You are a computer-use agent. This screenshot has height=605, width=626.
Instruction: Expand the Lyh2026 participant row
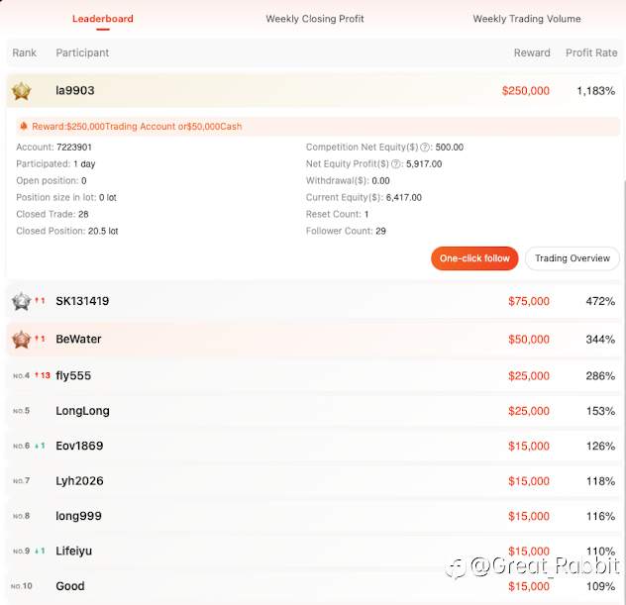click(313, 481)
